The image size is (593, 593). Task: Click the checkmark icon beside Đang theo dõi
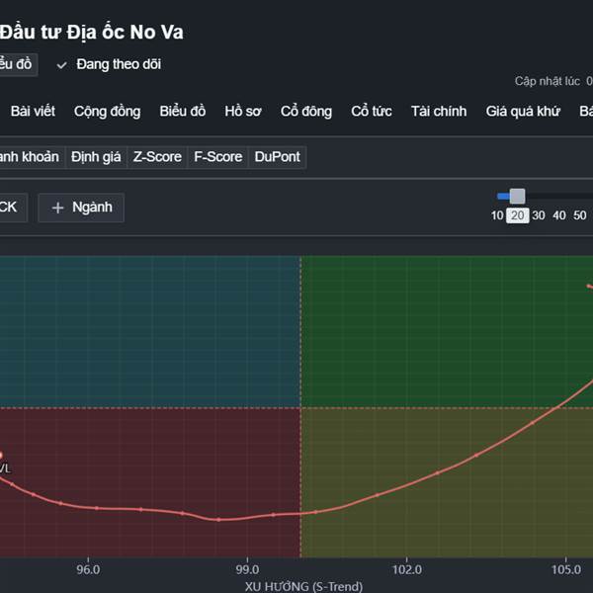coord(61,65)
